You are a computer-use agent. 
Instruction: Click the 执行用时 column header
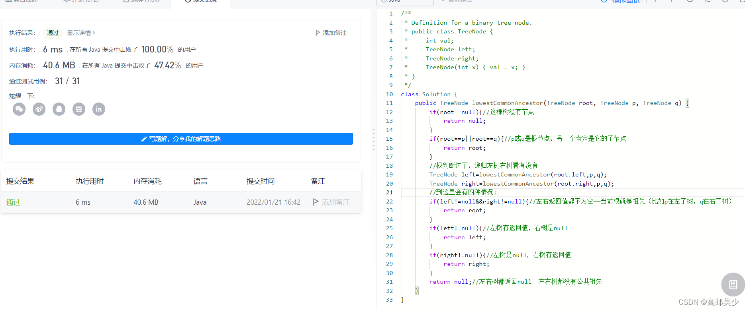coord(90,181)
